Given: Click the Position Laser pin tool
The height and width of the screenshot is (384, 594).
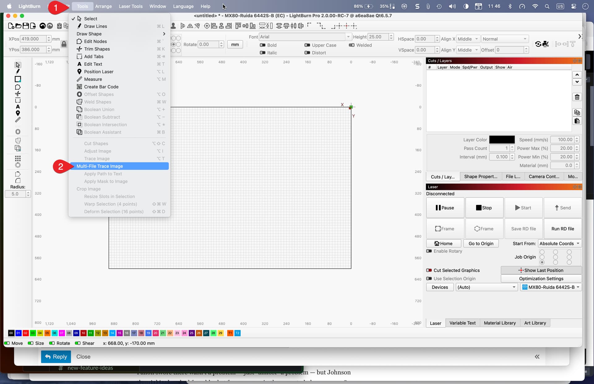Looking at the screenshot, I should click(18, 113).
